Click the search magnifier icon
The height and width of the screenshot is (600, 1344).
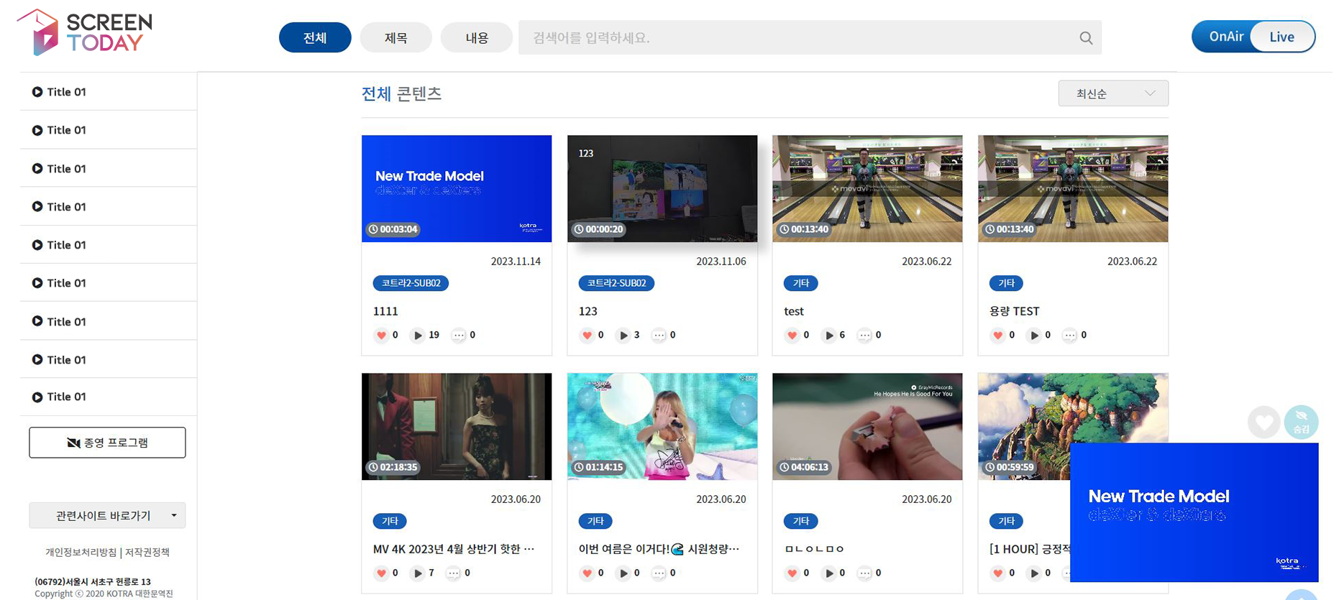pos(1086,38)
